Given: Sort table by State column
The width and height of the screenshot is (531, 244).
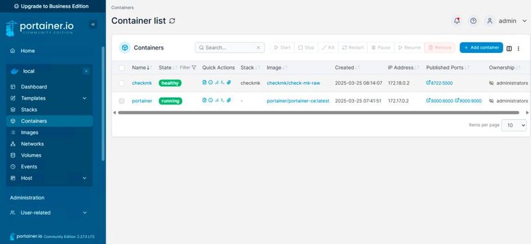Looking at the screenshot, I should pyautogui.click(x=168, y=67).
